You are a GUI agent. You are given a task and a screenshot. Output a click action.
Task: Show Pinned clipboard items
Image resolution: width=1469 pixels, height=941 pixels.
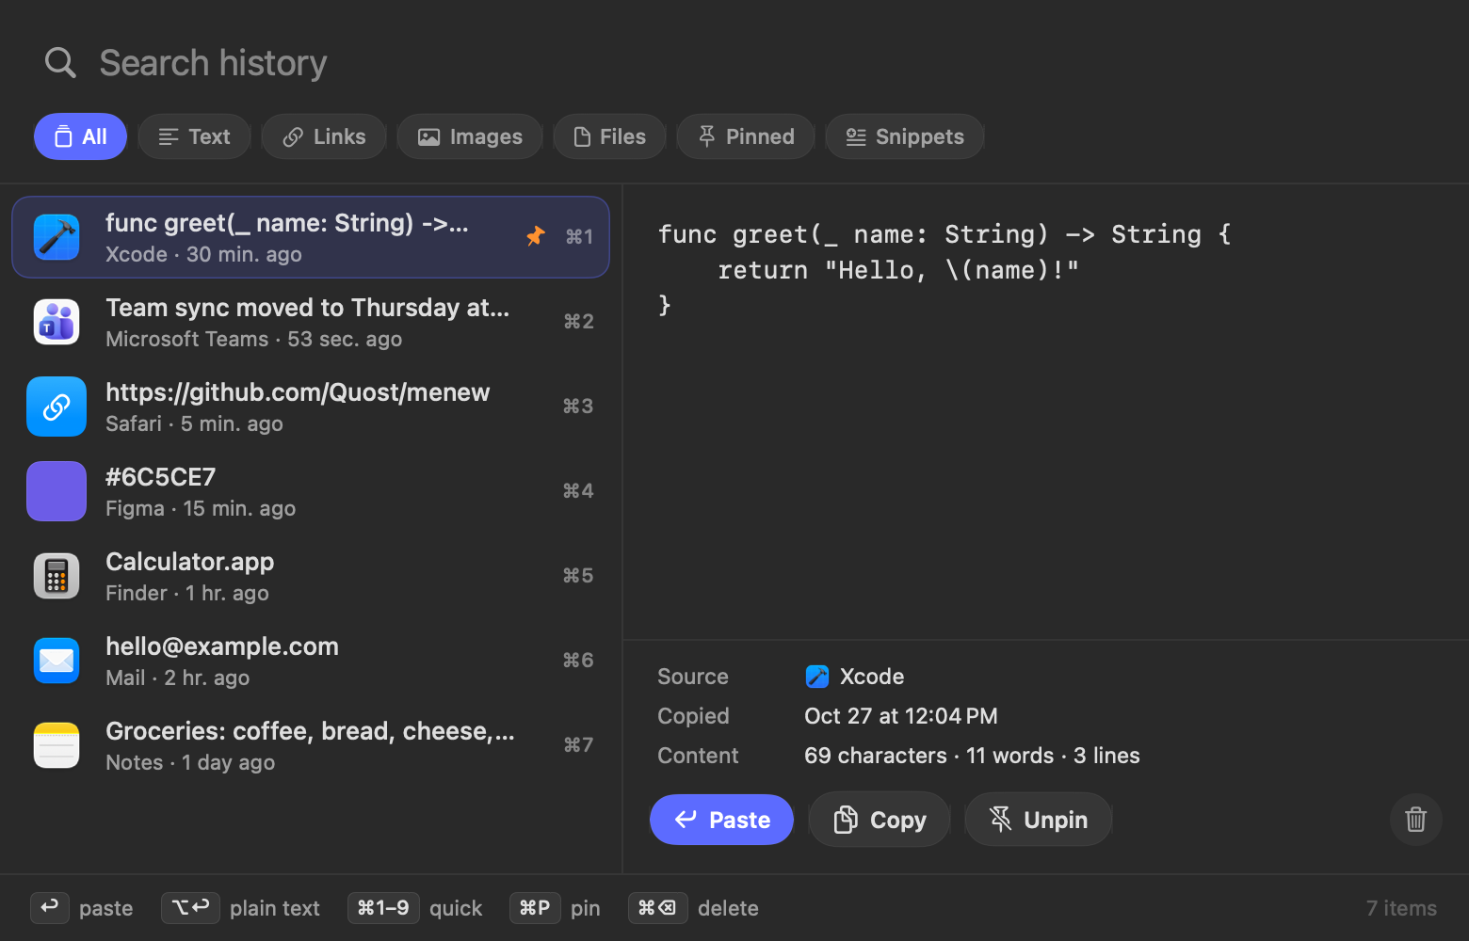coord(746,136)
